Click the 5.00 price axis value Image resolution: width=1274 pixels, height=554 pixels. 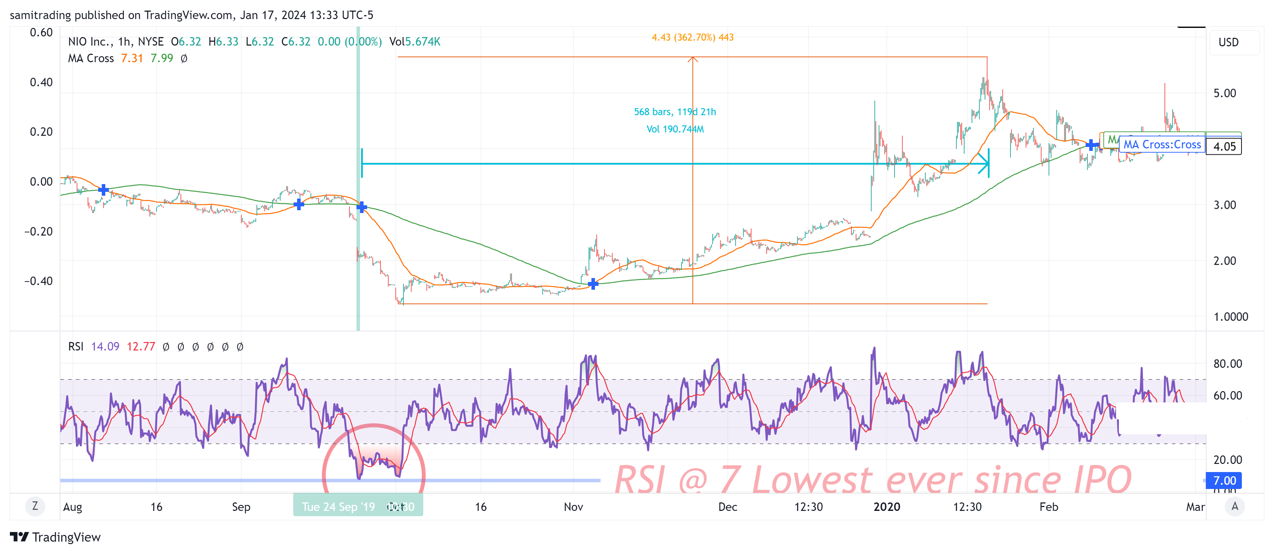click(1225, 93)
